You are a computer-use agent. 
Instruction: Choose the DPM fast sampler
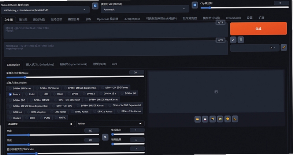click(15, 112)
